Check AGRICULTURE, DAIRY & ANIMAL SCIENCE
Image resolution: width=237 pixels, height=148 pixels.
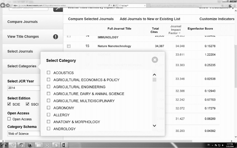pyautogui.click(x=49, y=93)
